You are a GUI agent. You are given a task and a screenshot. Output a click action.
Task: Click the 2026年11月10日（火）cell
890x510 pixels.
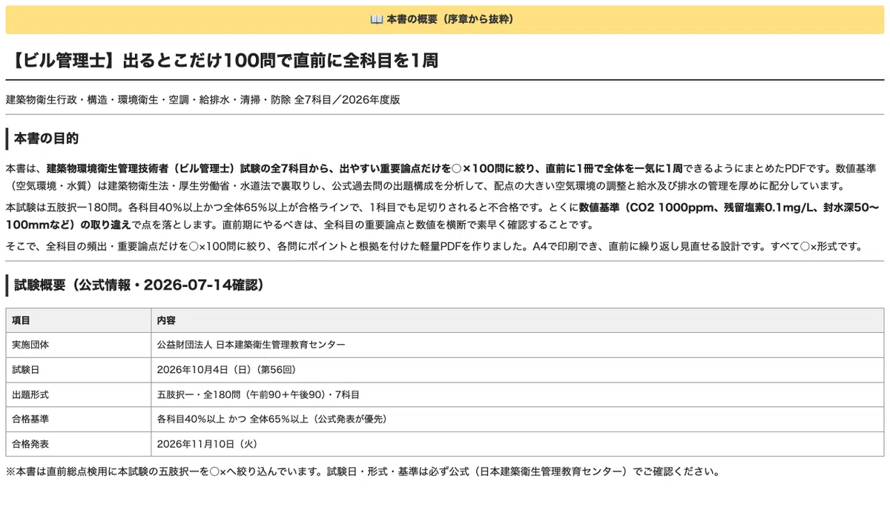[518, 444]
